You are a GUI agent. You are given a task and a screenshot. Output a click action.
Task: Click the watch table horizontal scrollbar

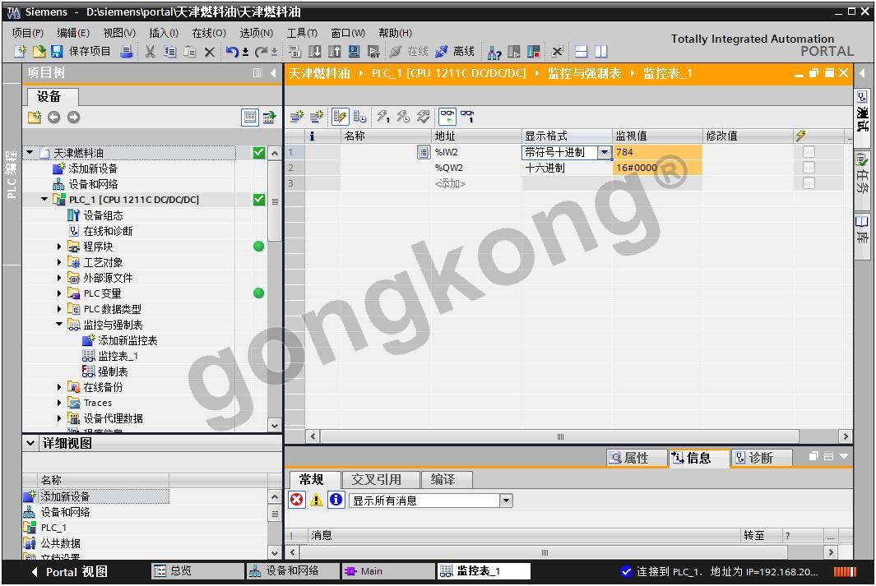pyautogui.click(x=559, y=436)
